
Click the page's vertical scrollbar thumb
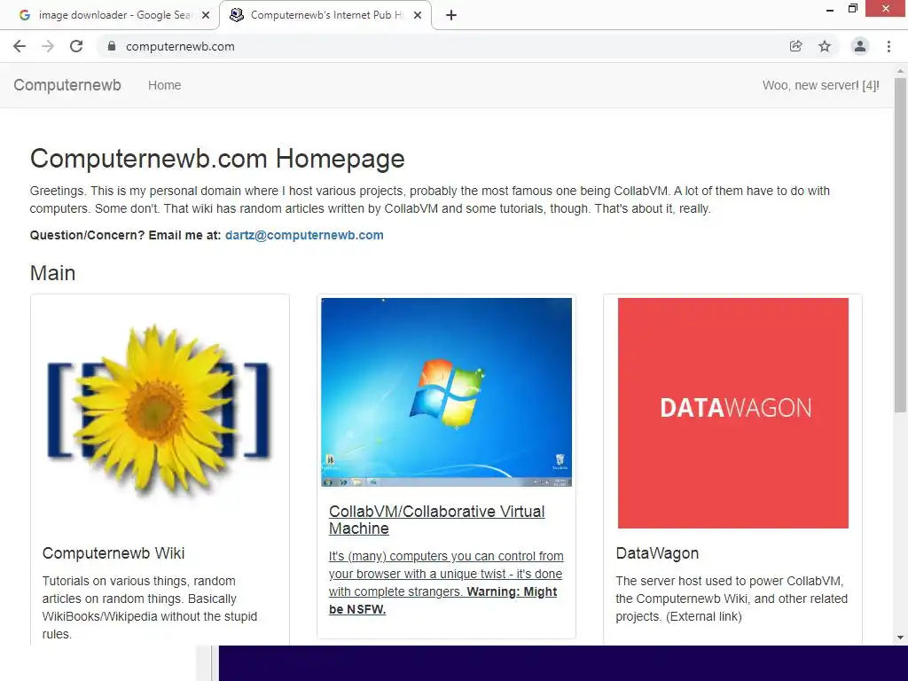pos(900,245)
